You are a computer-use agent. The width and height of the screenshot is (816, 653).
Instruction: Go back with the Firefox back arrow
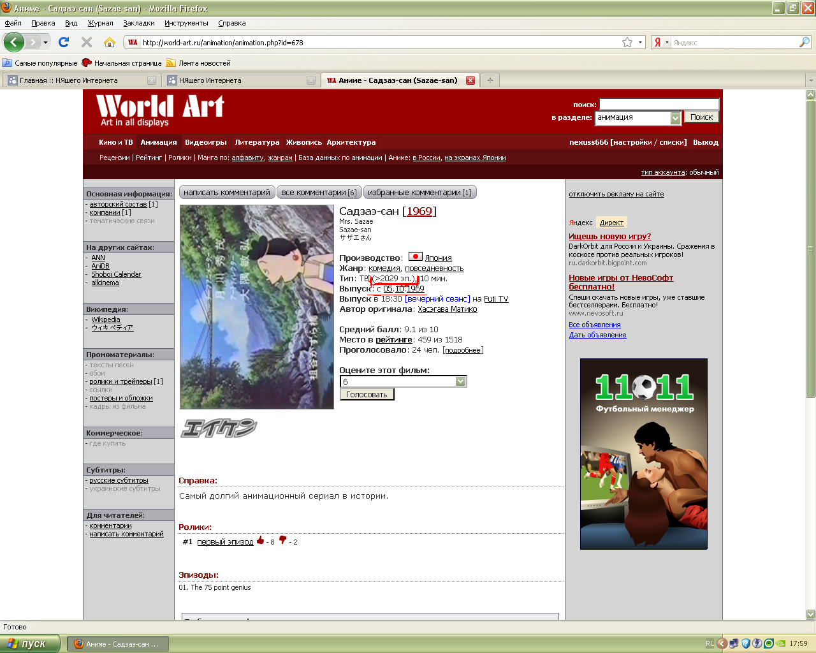(x=13, y=42)
